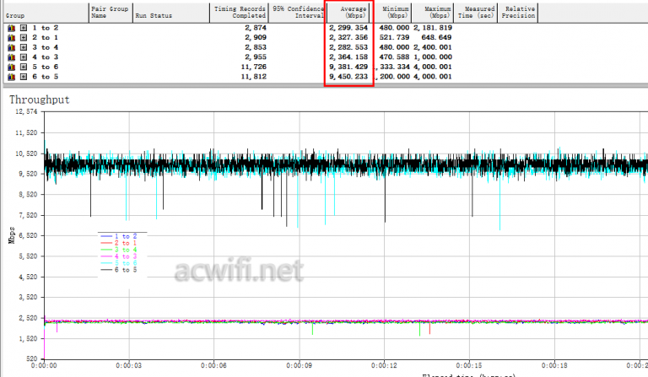Click the group icon for row 2 to 1
This screenshot has width=648, height=377.
click(x=12, y=38)
